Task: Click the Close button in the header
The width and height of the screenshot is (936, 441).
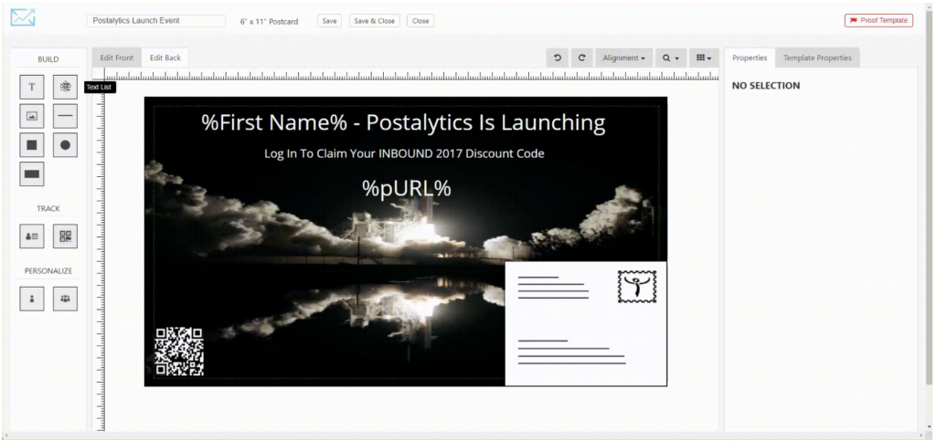Action: [420, 21]
